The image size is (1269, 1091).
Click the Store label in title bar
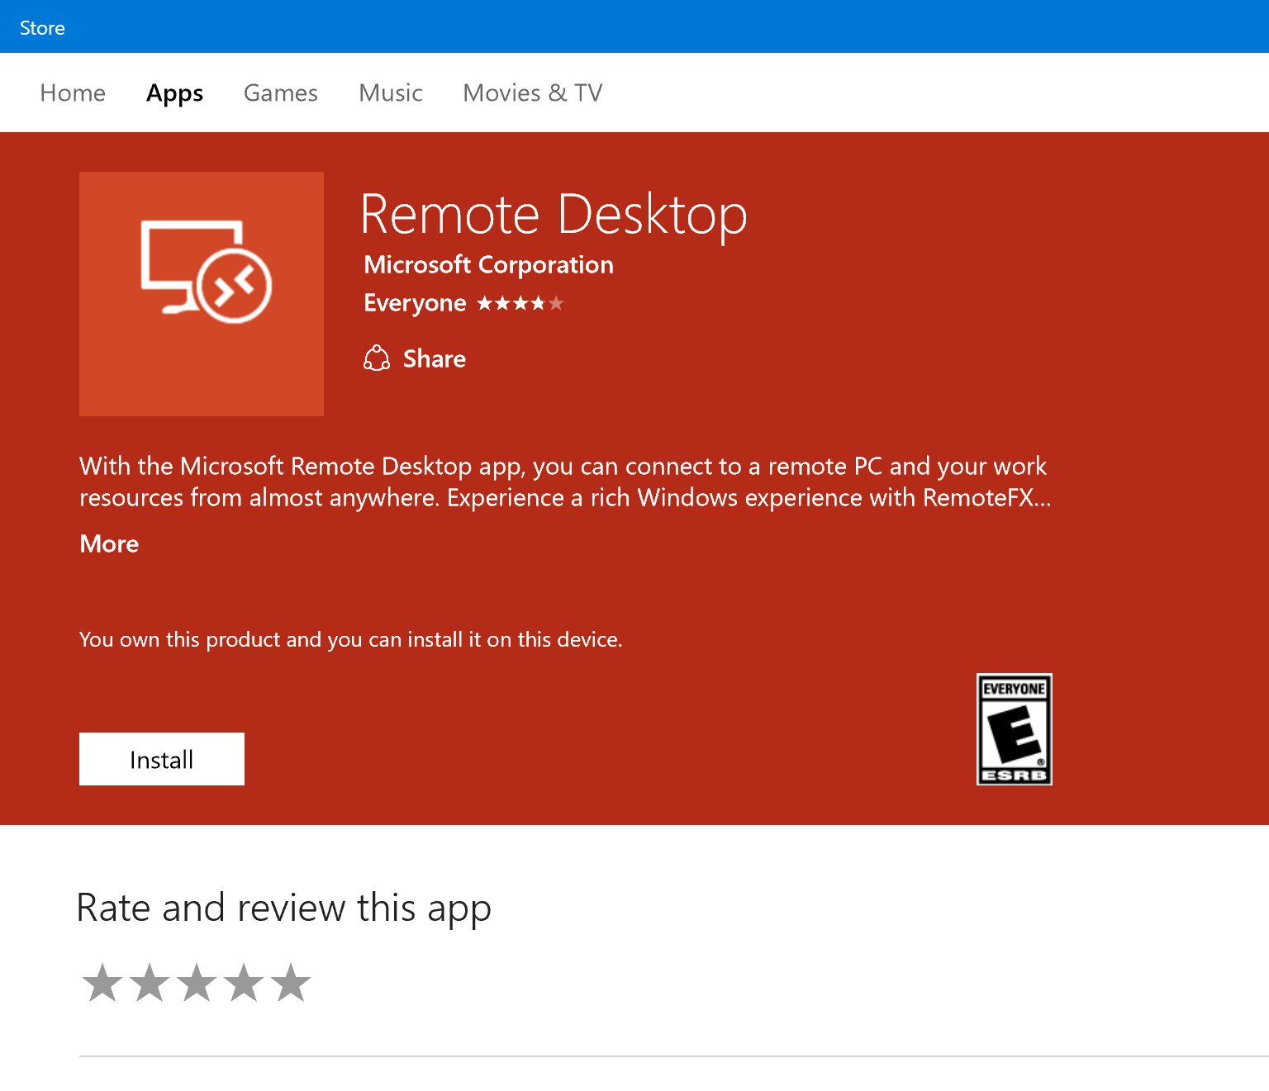(42, 26)
